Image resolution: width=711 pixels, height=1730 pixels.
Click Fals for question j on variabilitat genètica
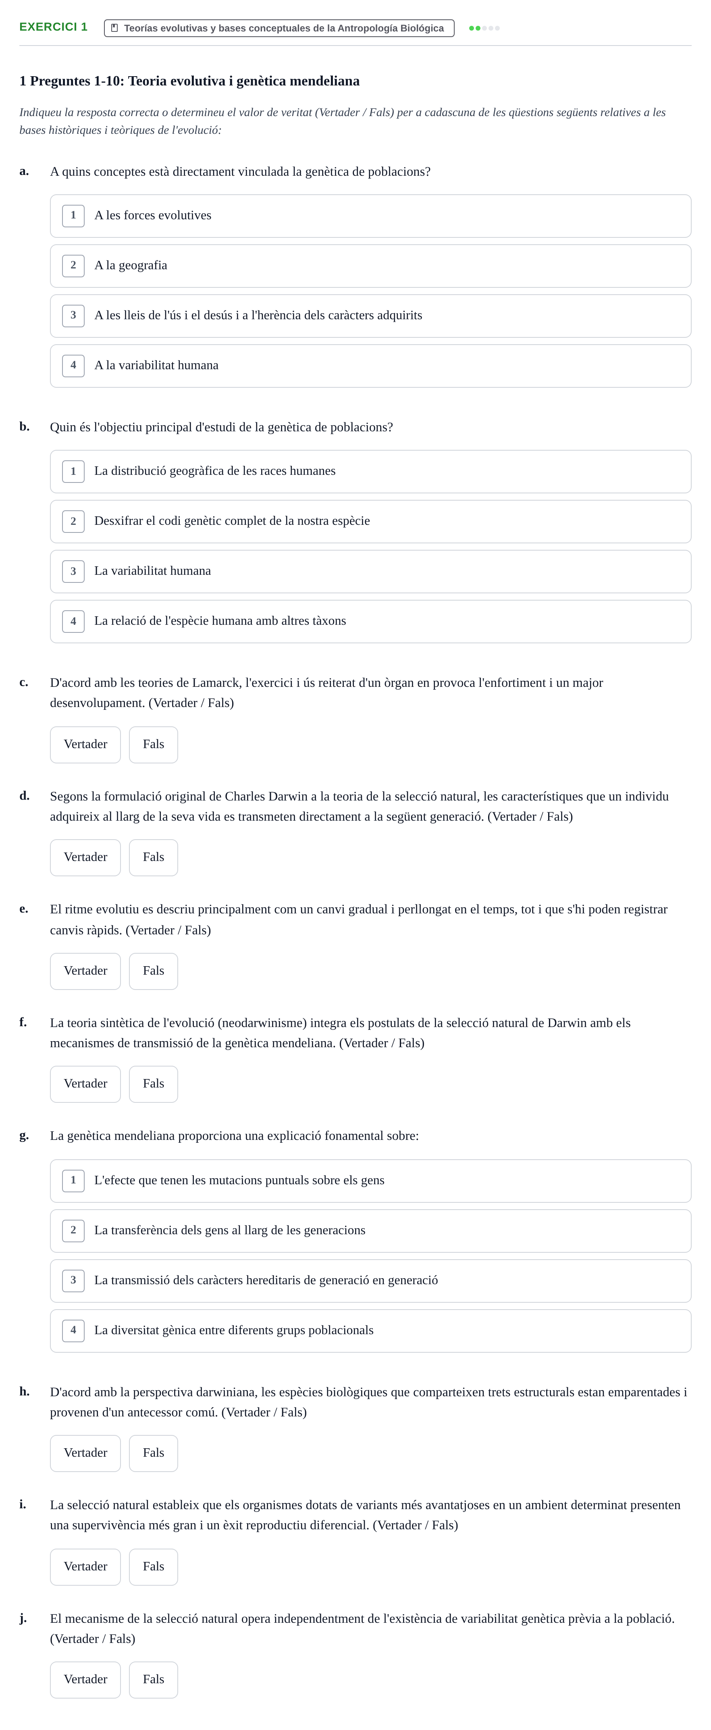(154, 1680)
